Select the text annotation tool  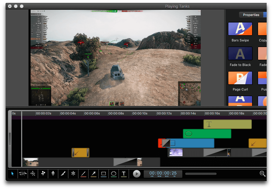coord(124,173)
